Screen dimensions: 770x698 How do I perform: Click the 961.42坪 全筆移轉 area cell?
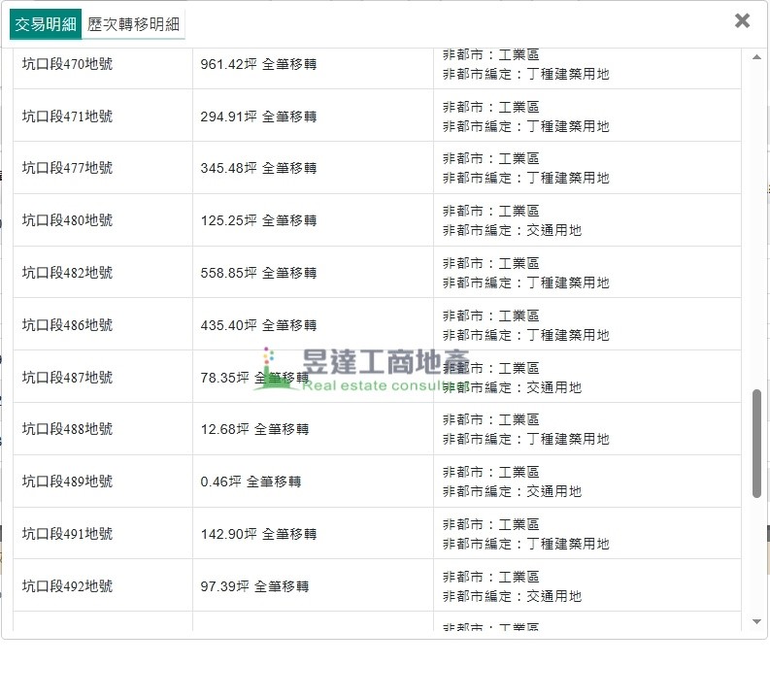pyautogui.click(x=258, y=64)
